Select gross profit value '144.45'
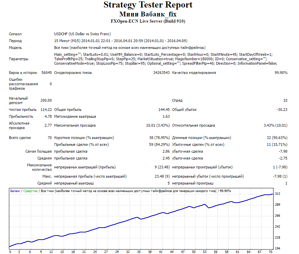The height and width of the screenshot is (254, 299). (x=164, y=110)
